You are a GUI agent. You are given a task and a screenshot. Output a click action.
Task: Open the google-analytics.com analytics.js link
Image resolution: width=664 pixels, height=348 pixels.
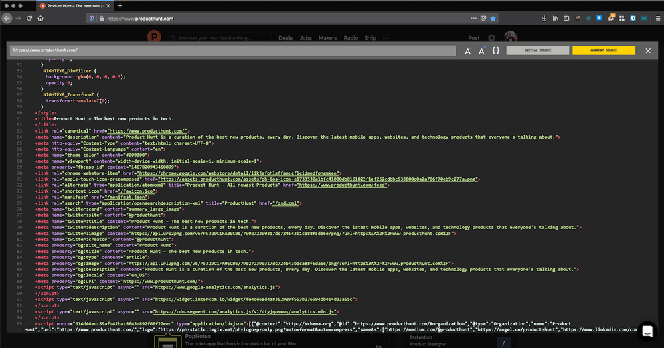[x=216, y=288]
